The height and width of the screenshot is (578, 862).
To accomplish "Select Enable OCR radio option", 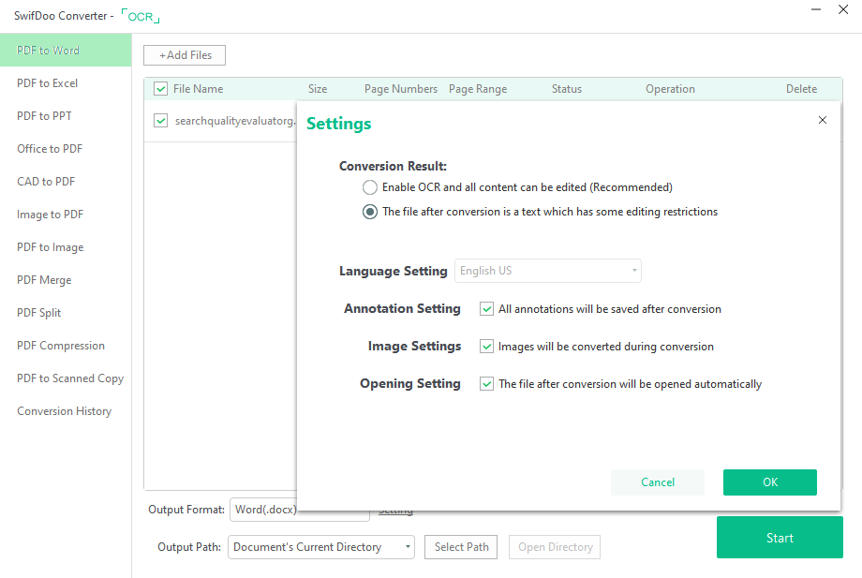I will point(370,187).
